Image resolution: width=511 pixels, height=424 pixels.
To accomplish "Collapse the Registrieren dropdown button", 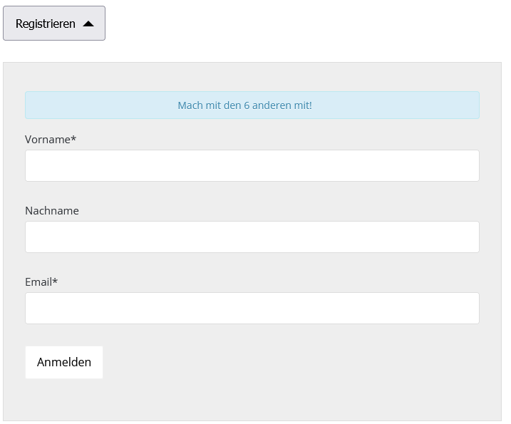I will click(x=54, y=23).
